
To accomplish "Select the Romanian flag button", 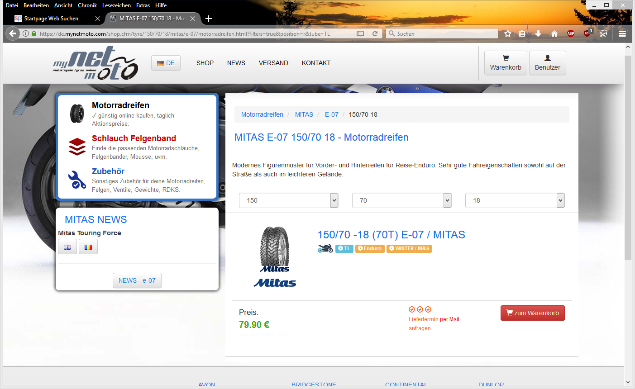I will [x=88, y=247].
